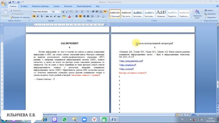Switch to the Вид tab
Image resolution: width=219 pixels, height=123 pixels.
point(98,6)
